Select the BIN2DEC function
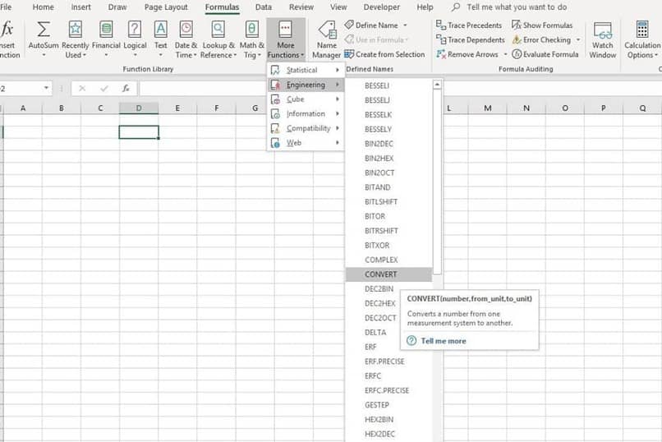 (388, 144)
